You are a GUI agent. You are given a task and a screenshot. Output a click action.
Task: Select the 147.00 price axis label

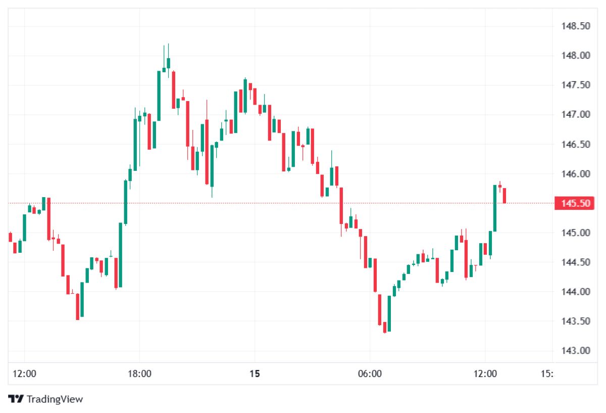tap(576, 115)
